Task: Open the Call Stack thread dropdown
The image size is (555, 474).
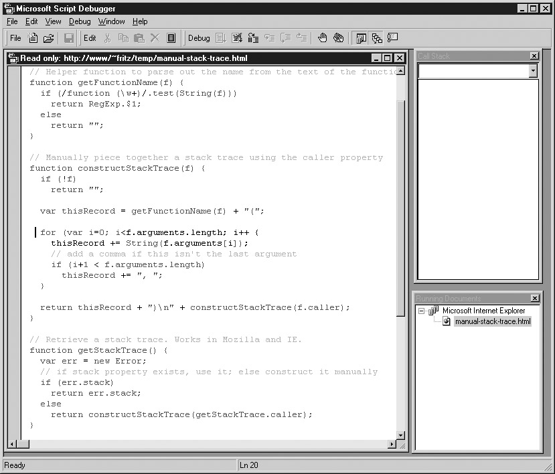Action: tap(533, 71)
